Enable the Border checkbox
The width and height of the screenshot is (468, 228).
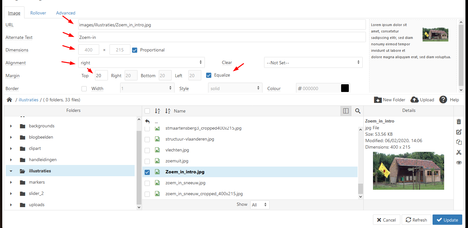84,88
